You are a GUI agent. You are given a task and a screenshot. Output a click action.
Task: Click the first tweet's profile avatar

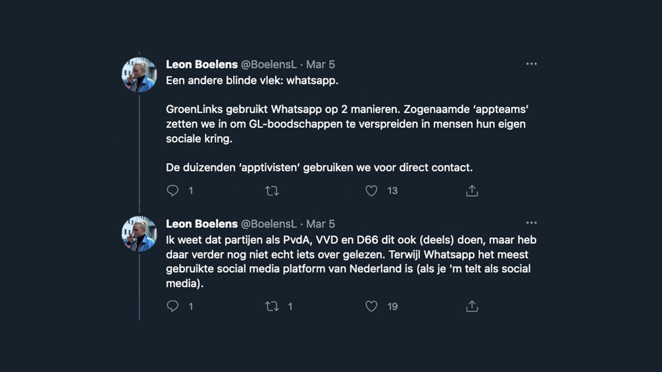coord(139,75)
